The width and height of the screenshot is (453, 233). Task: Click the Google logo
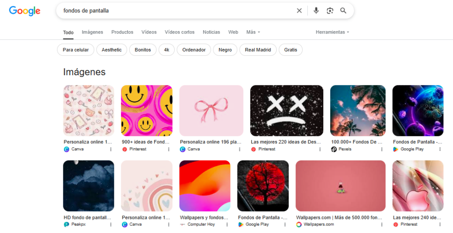tap(25, 11)
